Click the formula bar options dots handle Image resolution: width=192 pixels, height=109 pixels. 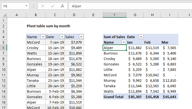(x=34, y=6)
